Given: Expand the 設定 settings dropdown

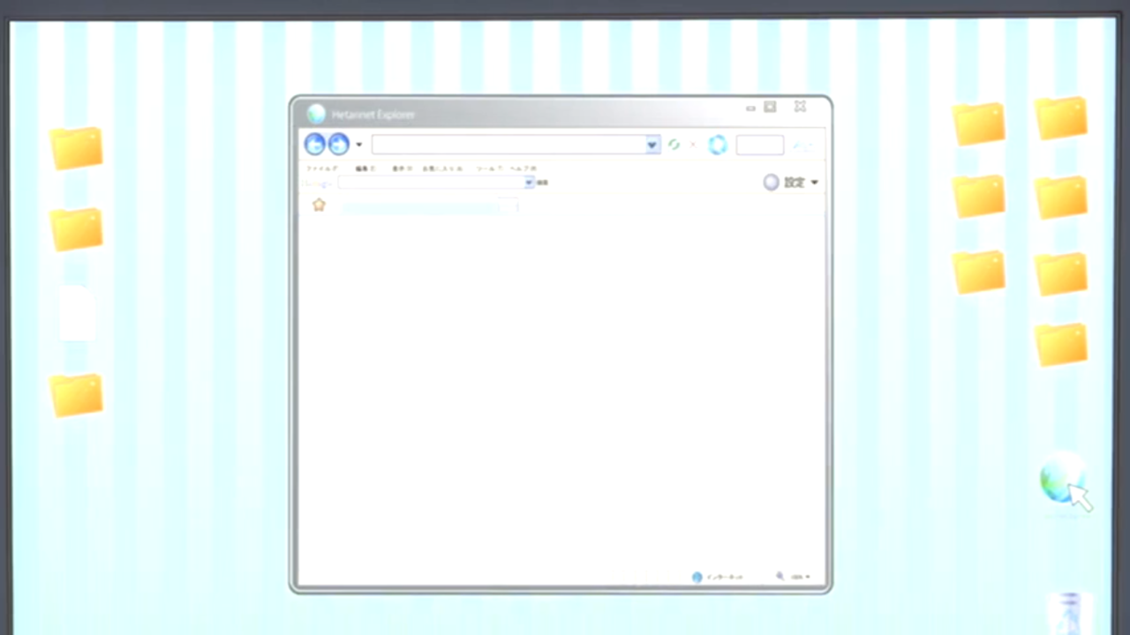Looking at the screenshot, I should click(814, 183).
